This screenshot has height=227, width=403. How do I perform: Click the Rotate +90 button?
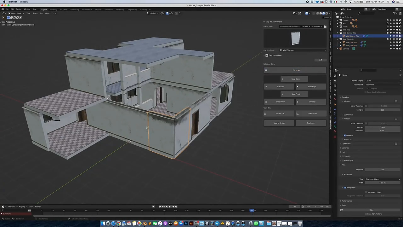279,113
